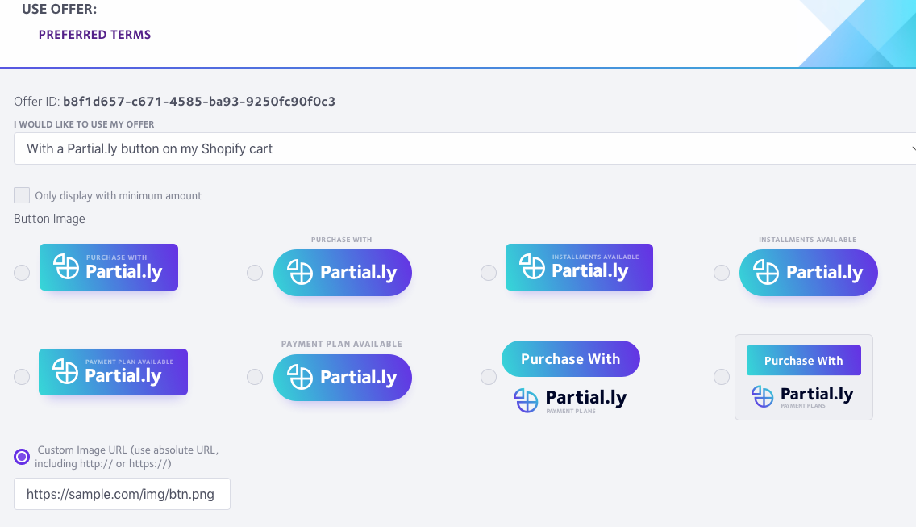Click rectangular Installments Available Partial.ly image
The height and width of the screenshot is (527, 916).
click(579, 267)
